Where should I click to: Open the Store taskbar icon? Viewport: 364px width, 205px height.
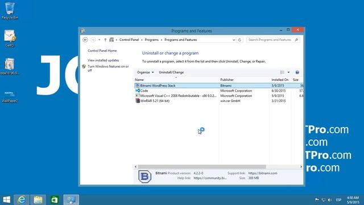[55, 200]
